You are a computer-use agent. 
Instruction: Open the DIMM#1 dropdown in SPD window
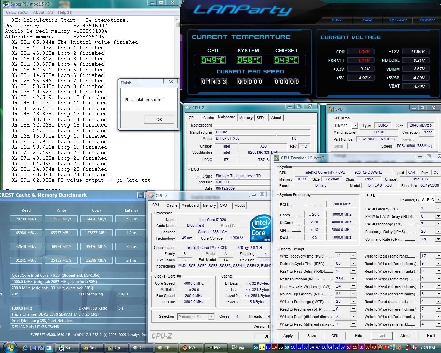(x=355, y=125)
